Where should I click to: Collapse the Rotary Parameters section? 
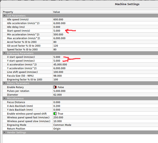[x=5, y=83]
